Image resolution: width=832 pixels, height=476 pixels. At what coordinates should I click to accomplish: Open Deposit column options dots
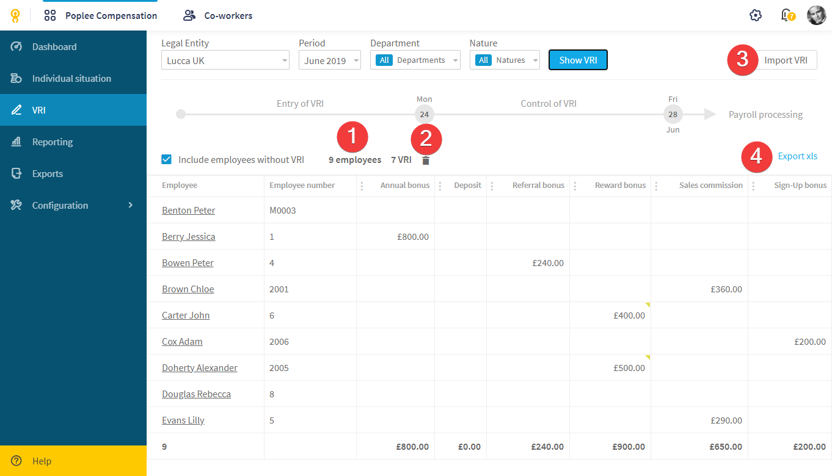[440, 186]
